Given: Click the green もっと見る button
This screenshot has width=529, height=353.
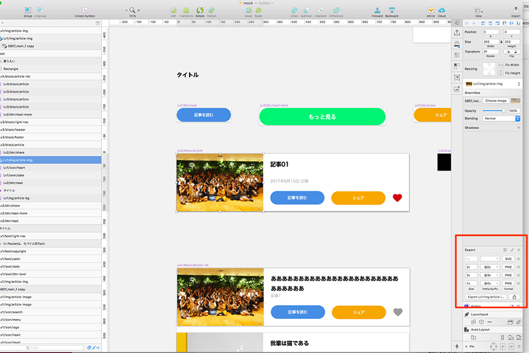Looking at the screenshot, I should tap(322, 116).
